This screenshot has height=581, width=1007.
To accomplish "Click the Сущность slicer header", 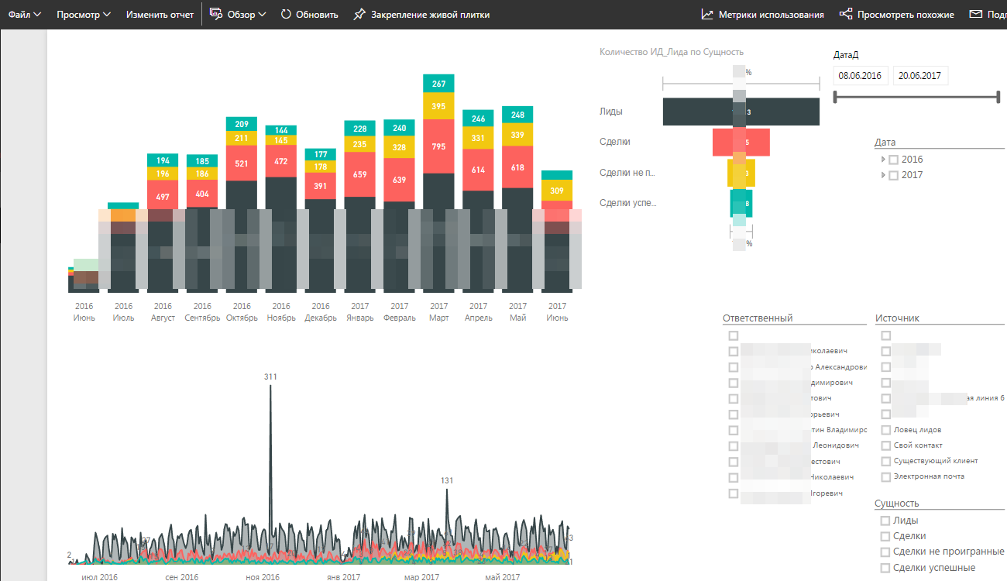I will (x=897, y=503).
